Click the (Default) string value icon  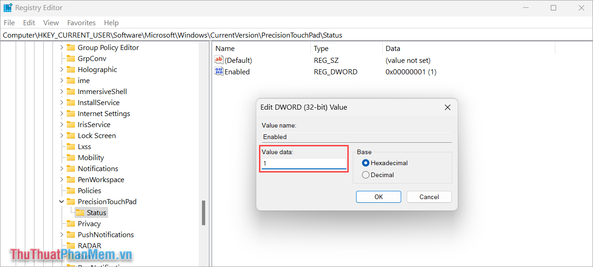click(x=219, y=60)
